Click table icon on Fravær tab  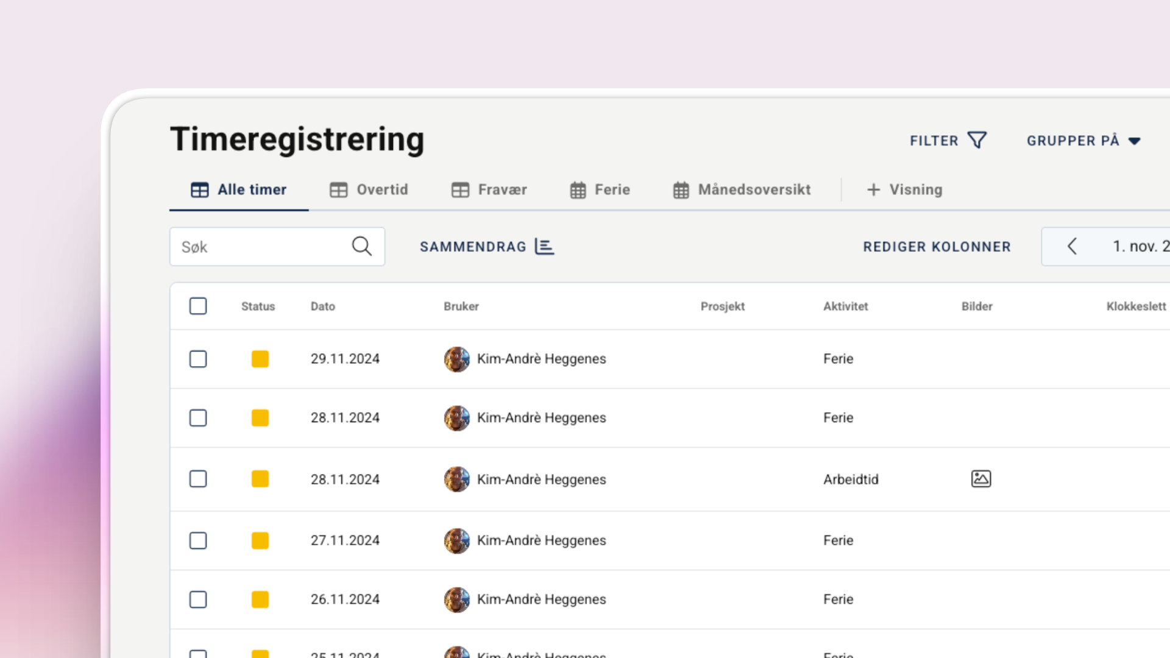[x=460, y=190]
